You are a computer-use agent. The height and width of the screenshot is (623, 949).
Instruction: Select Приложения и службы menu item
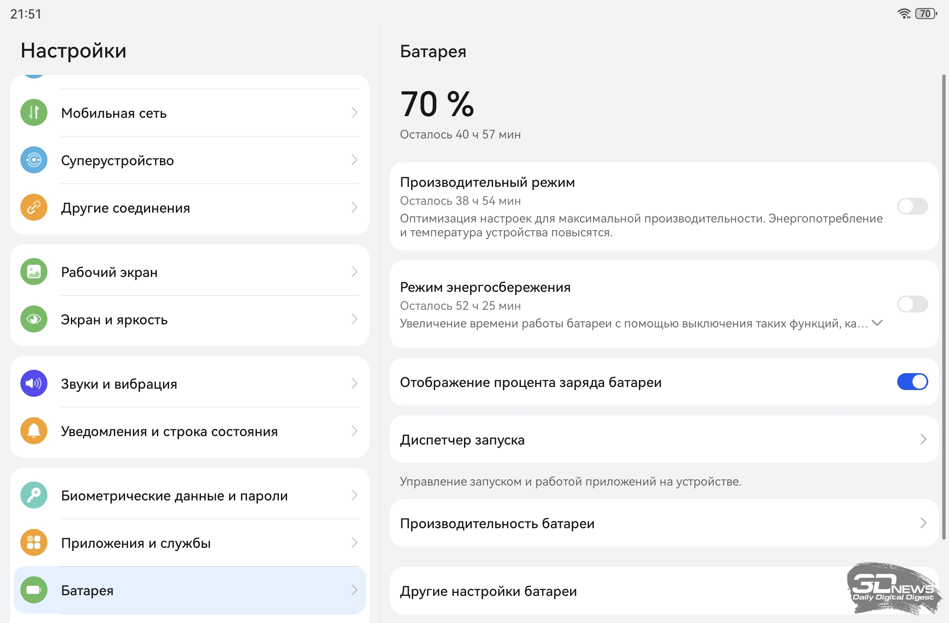[136, 543]
